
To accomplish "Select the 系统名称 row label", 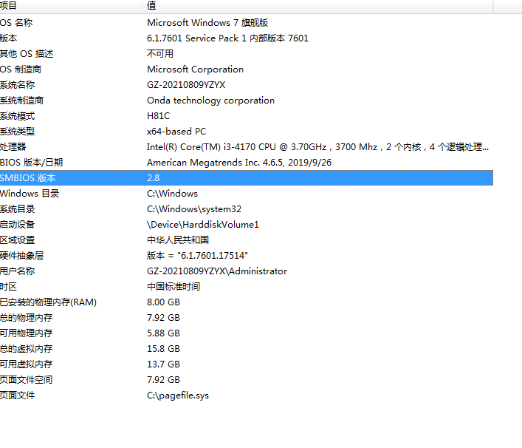I will click(x=17, y=85).
